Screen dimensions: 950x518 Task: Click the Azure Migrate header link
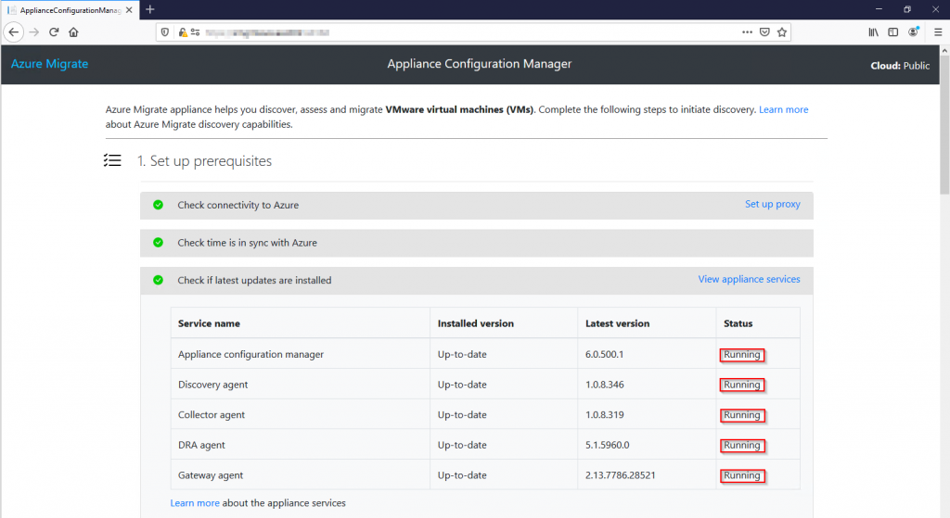(50, 64)
